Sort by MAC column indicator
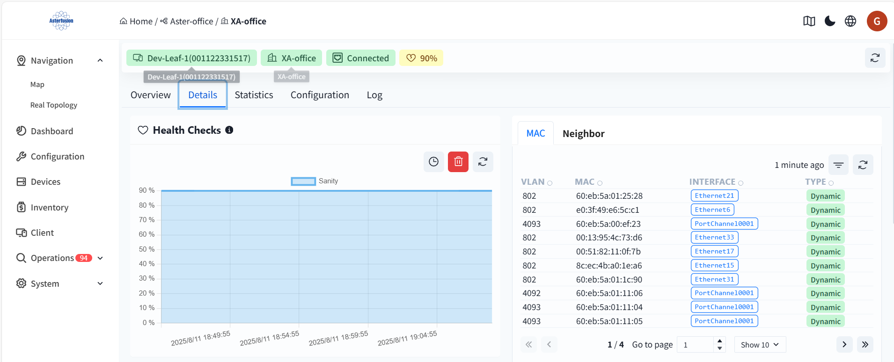Screen dimensions: 894x362 point(600,183)
